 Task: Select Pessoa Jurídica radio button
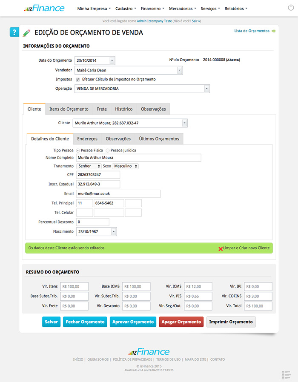[108, 151]
